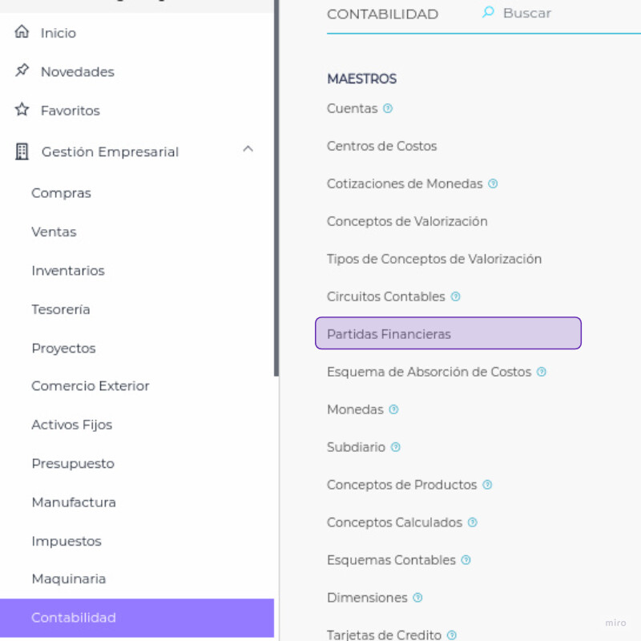This screenshot has height=641, width=641.
Task: Click the Gestión Empresarial building icon
Action: point(22,151)
